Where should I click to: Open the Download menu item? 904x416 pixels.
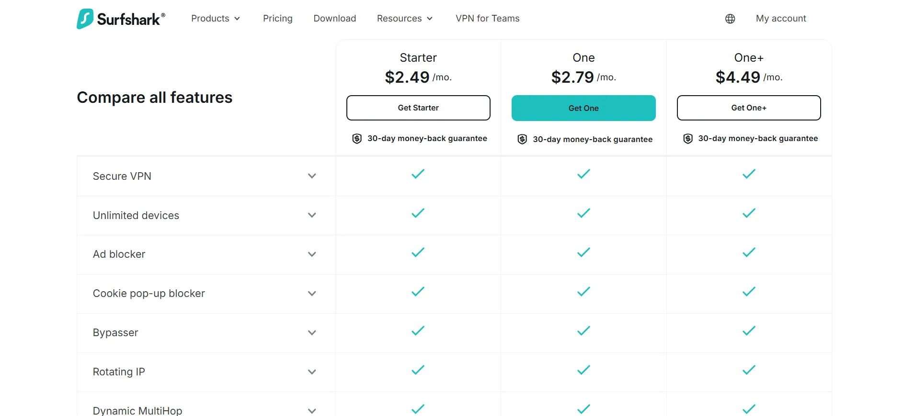[x=335, y=18]
